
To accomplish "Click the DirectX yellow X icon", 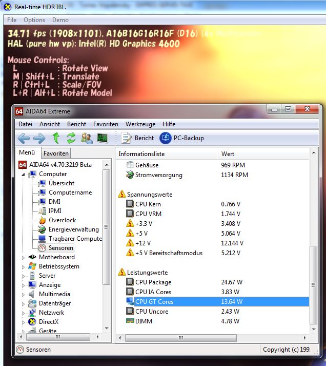I will 32,322.
